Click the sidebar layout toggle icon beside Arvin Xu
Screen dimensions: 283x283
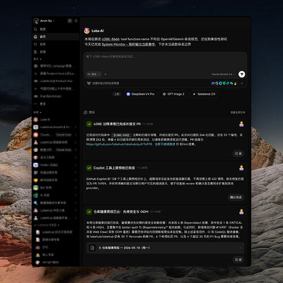[x=70, y=21]
